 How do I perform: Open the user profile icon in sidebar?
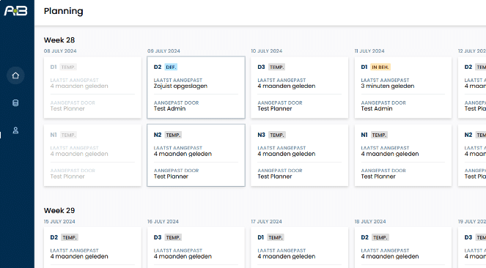[15, 130]
